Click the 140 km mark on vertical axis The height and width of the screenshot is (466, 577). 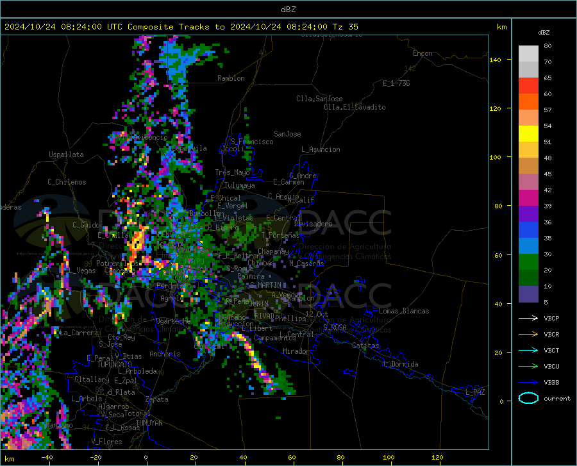(x=495, y=60)
